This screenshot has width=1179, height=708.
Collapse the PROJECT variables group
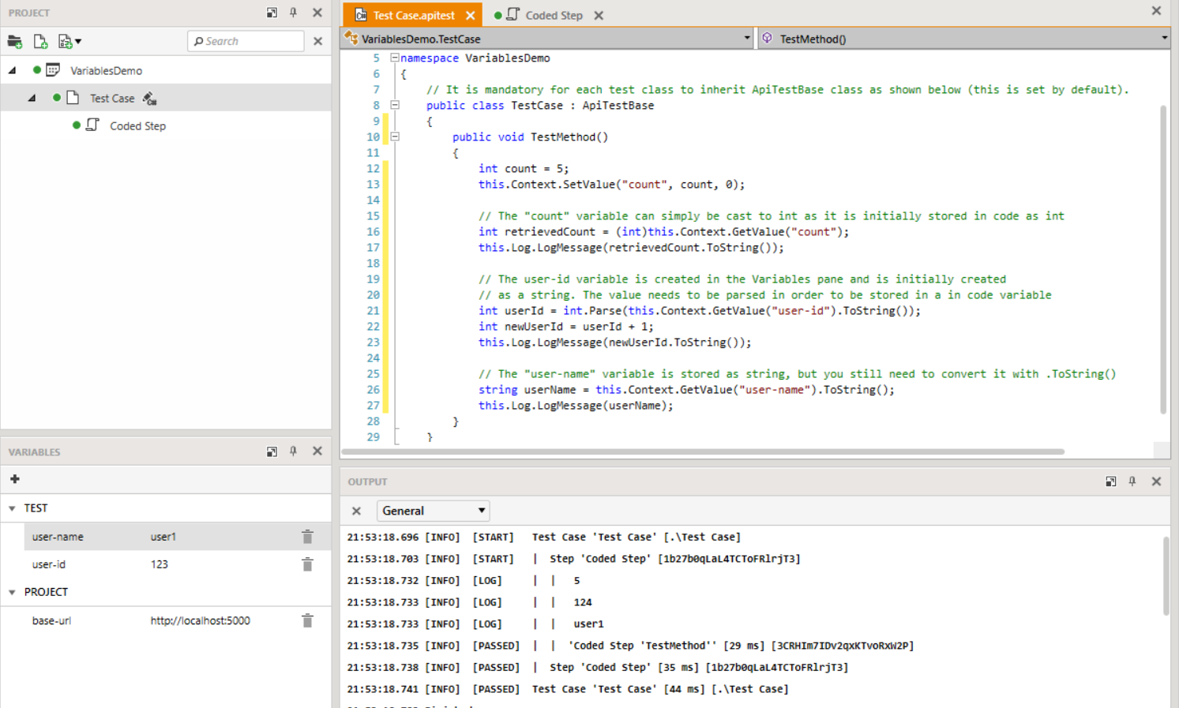tap(12, 592)
